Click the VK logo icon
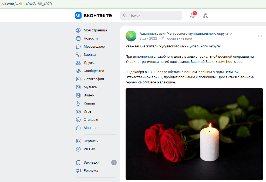The width and height of the screenshot is (266, 182). (78, 15)
